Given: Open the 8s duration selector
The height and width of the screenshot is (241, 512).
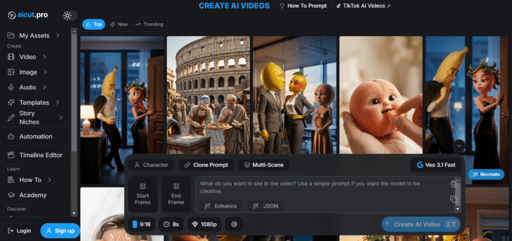Looking at the screenshot, I should [x=171, y=224].
